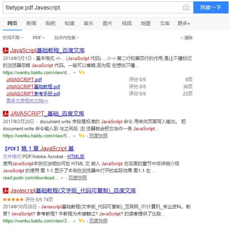Expand arrow next to read.pudn.com/download... URL

[x=62, y=178]
